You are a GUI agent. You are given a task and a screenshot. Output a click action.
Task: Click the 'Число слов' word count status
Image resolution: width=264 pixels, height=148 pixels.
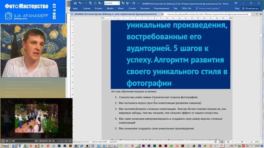pyautogui.click(x=99, y=142)
